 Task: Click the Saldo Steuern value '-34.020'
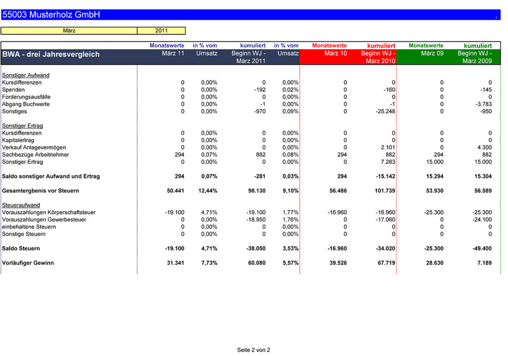click(385, 249)
